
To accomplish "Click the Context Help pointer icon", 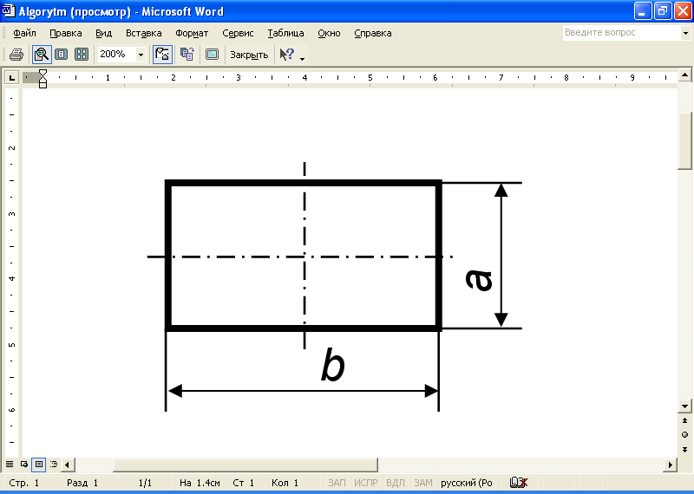I will (287, 55).
